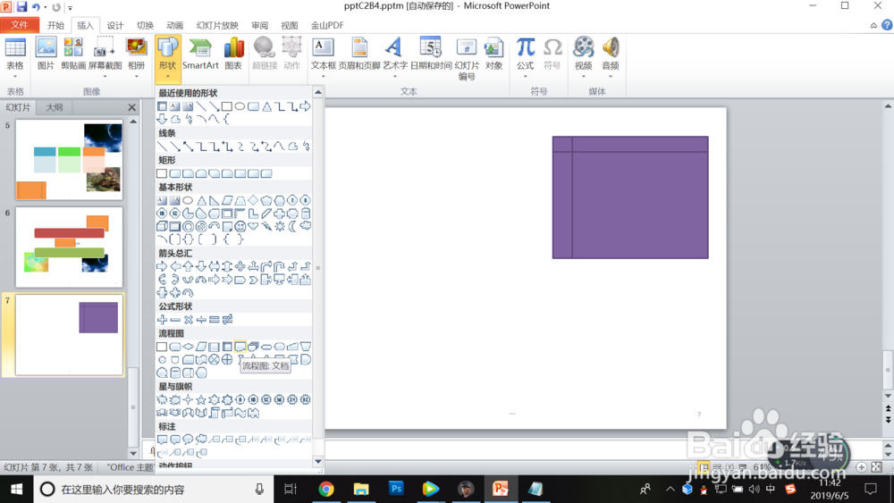894x503 pixels.
Task: Select the not-equal equation shape
Action: click(227, 320)
